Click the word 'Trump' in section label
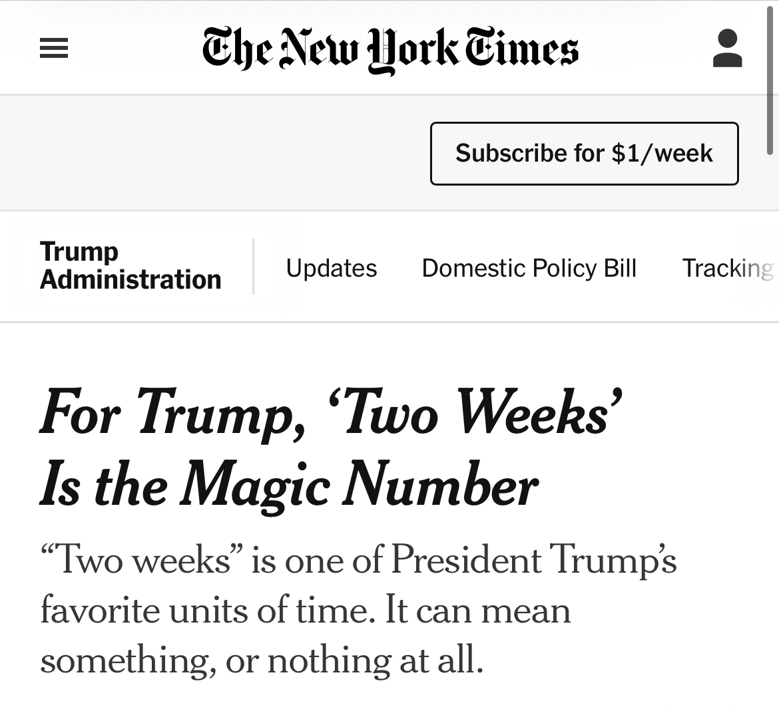Image resolution: width=779 pixels, height=711 pixels. click(79, 252)
